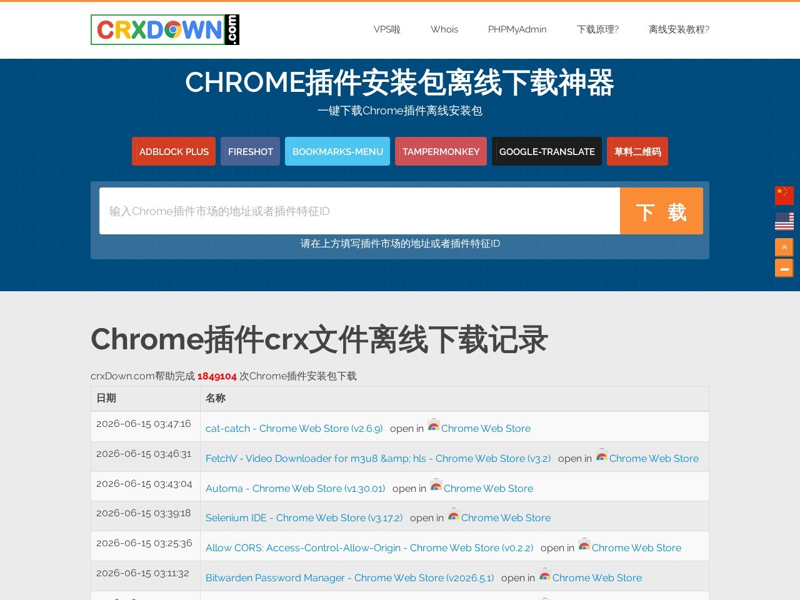This screenshot has width=800, height=600.
Task: Click the title CHROME插件安装包离线下载神器
Action: point(400,82)
